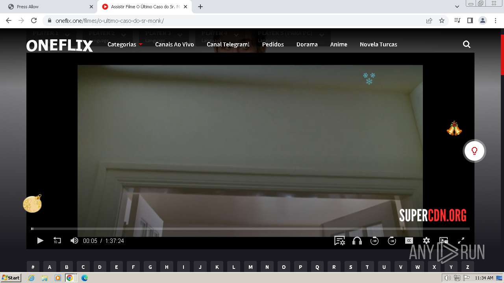Open Dorama section
Screen dimensions: 504x283
307,44
